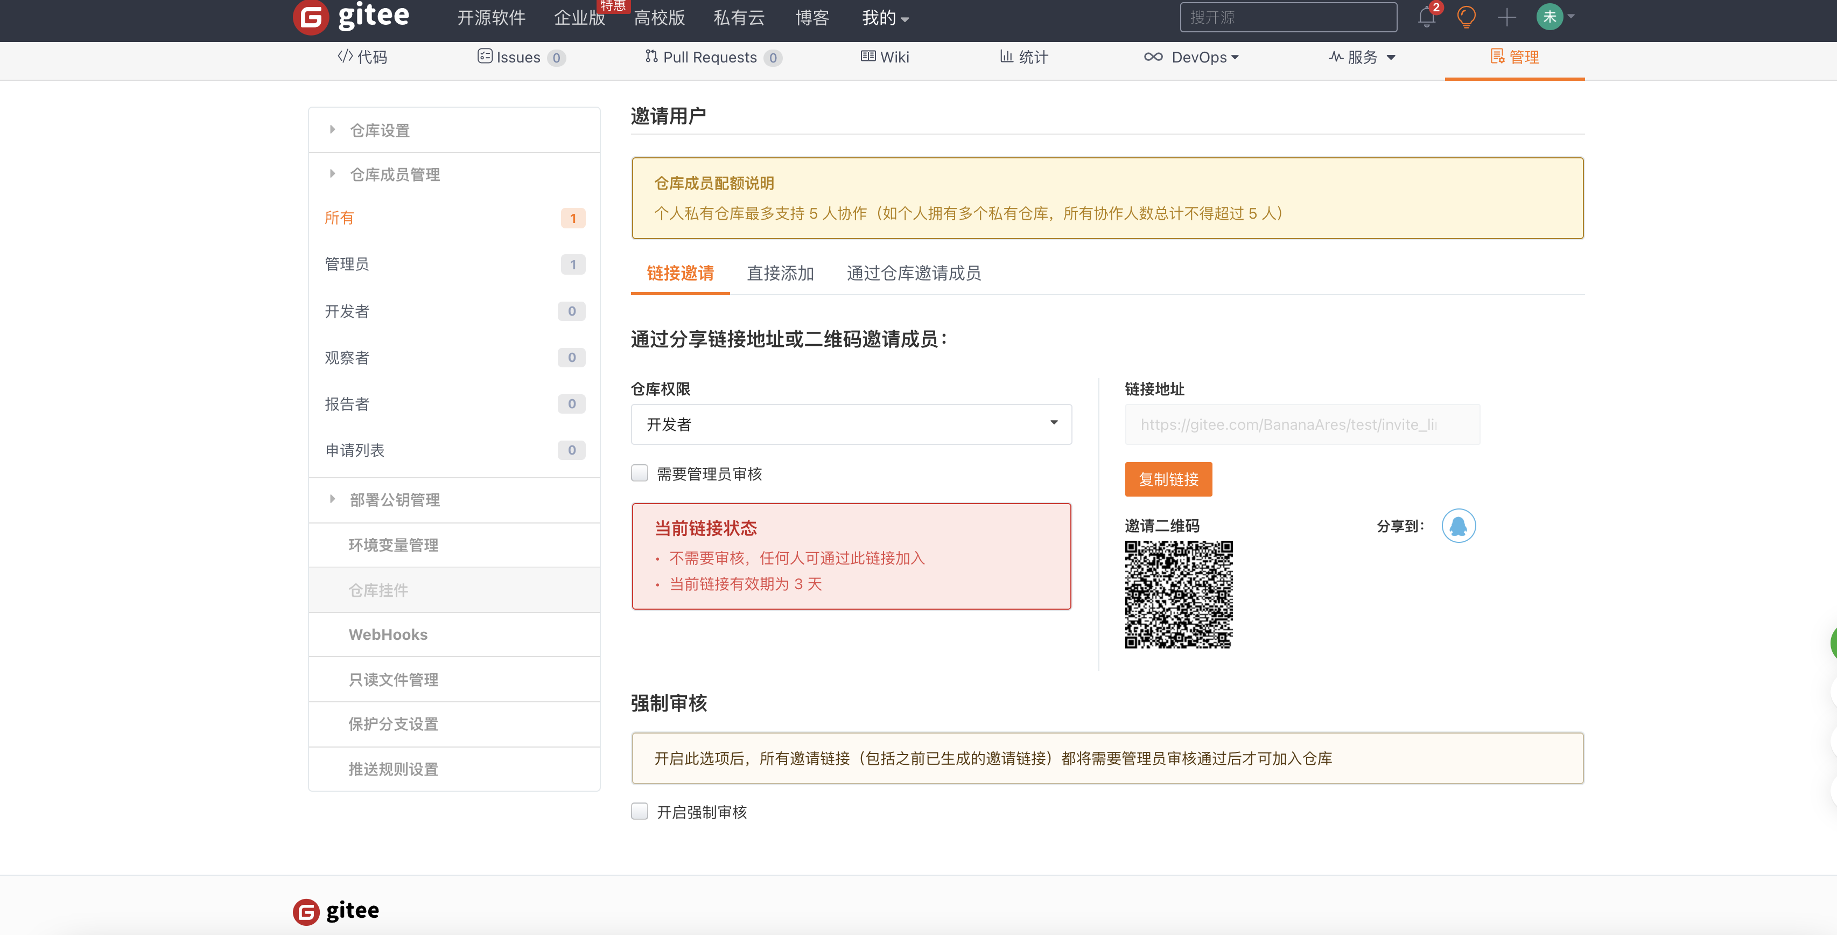The width and height of the screenshot is (1837, 935).
Task: Click 复制链接 button
Action: click(1168, 479)
